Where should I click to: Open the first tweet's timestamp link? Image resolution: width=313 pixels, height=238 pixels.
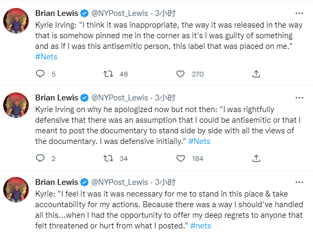click(x=165, y=13)
